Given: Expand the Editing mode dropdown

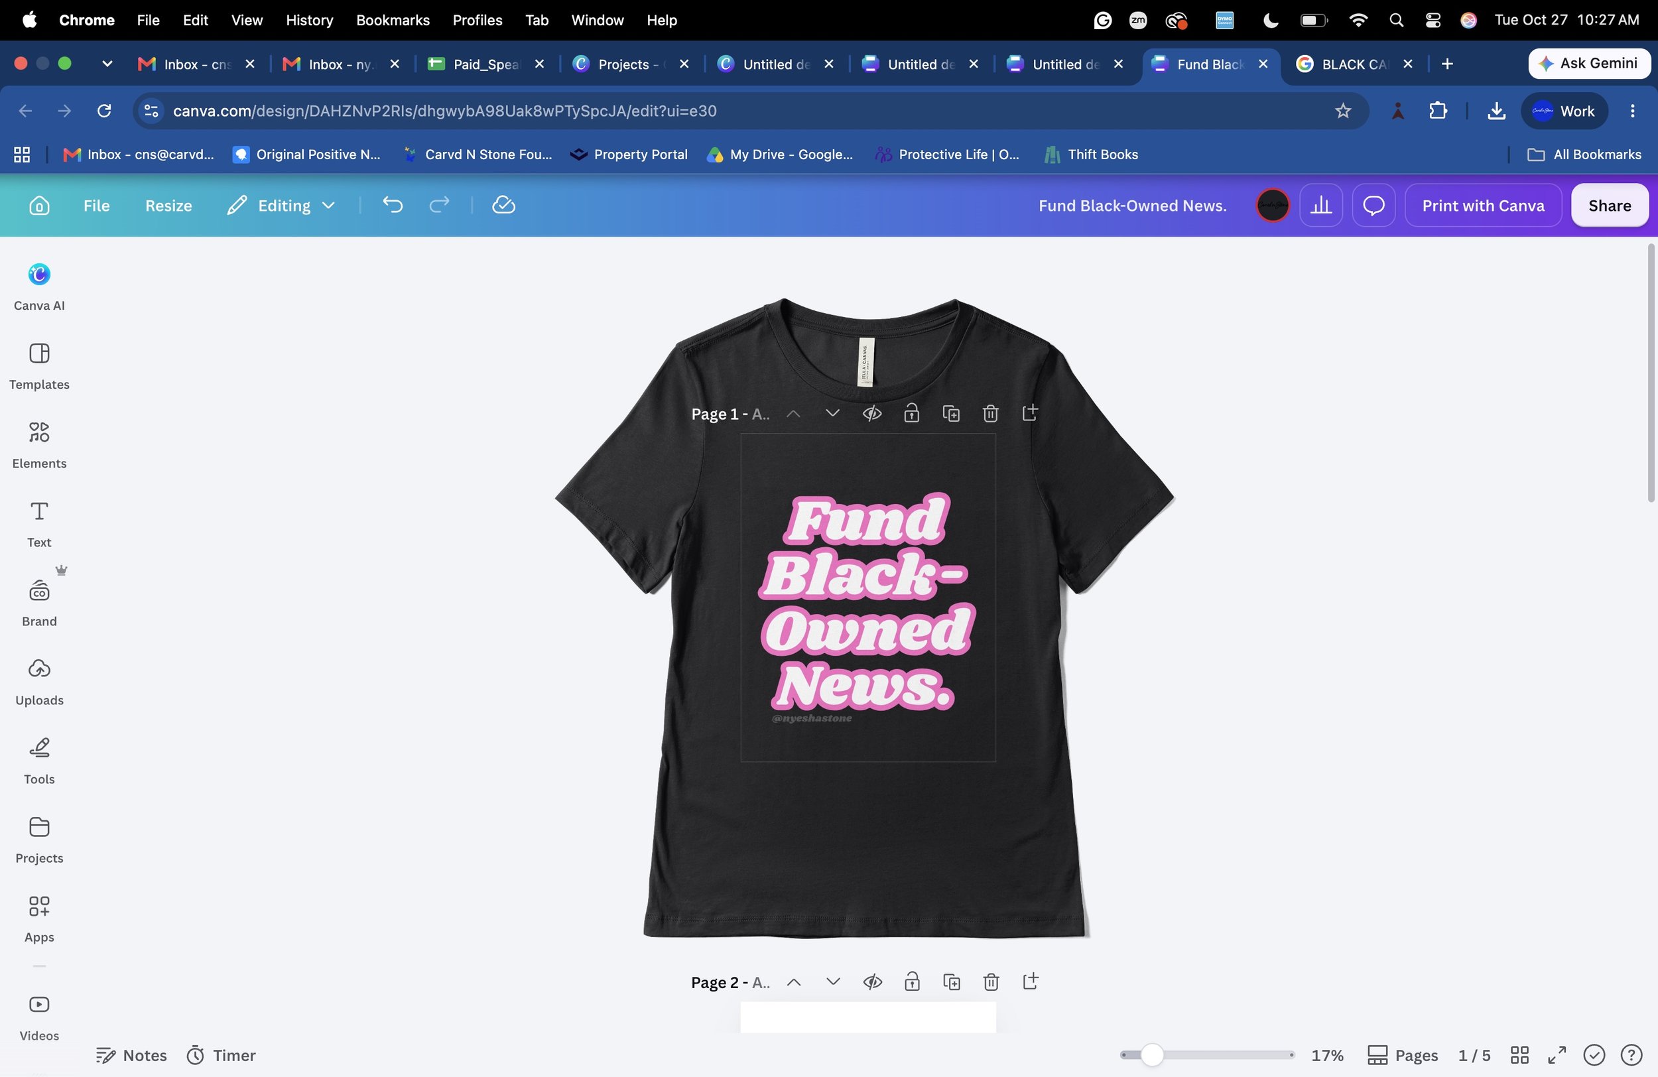Looking at the screenshot, I should (x=281, y=206).
